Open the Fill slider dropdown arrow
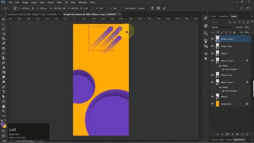The height and width of the screenshot is (143, 254). (252, 33)
